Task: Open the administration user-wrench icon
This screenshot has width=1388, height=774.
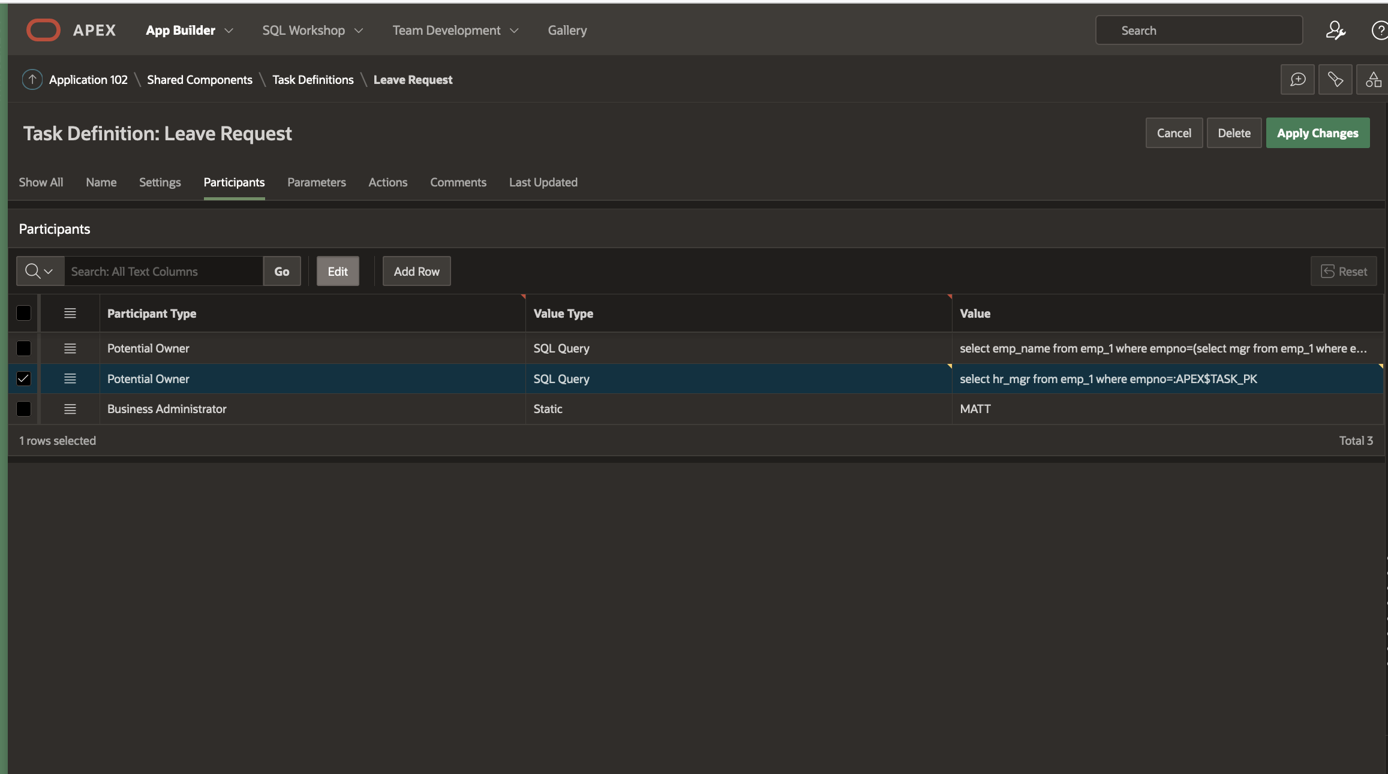Action: 1335,30
